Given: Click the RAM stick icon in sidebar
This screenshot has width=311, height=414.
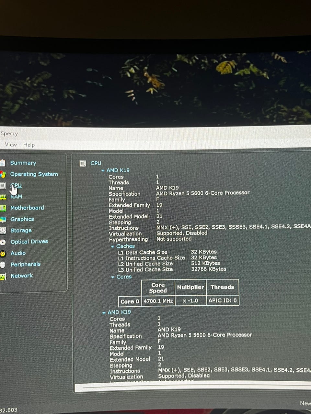Looking at the screenshot, I should 3,197.
